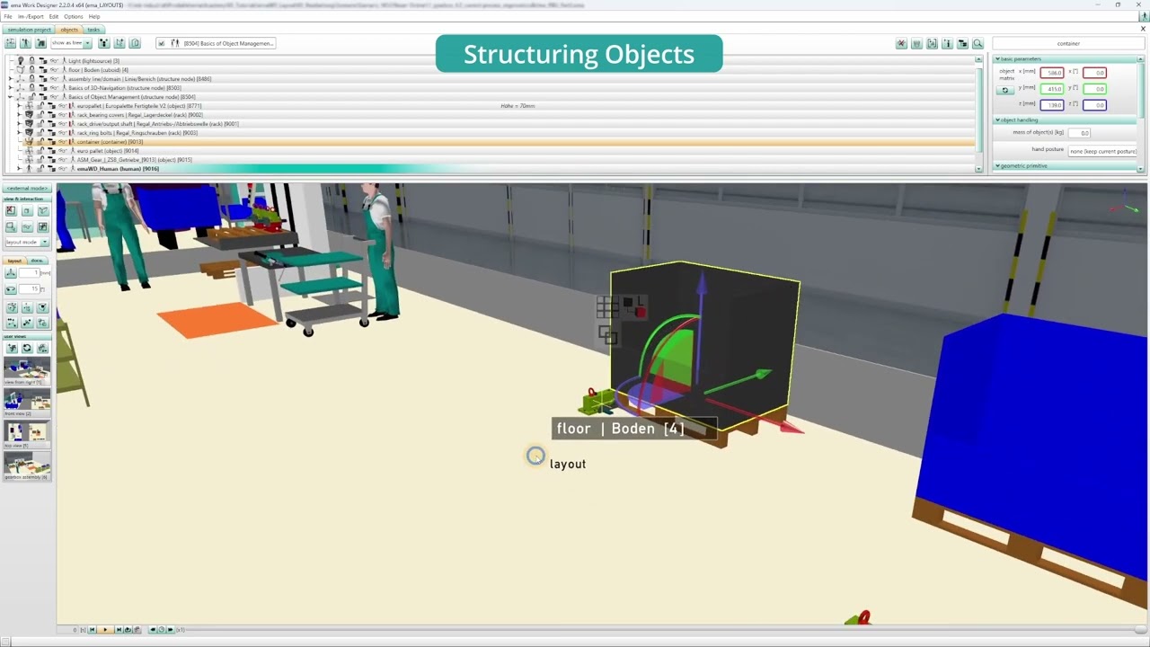Expand the emaWD_Human node
The height and width of the screenshot is (647, 1150).
(x=19, y=169)
